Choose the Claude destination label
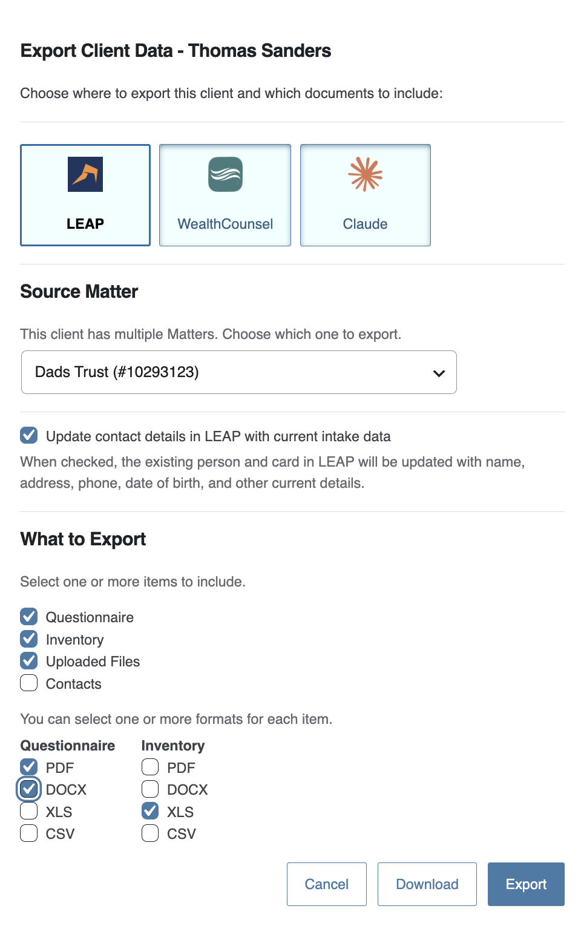Image resolution: width=581 pixels, height=926 pixels. (x=366, y=224)
